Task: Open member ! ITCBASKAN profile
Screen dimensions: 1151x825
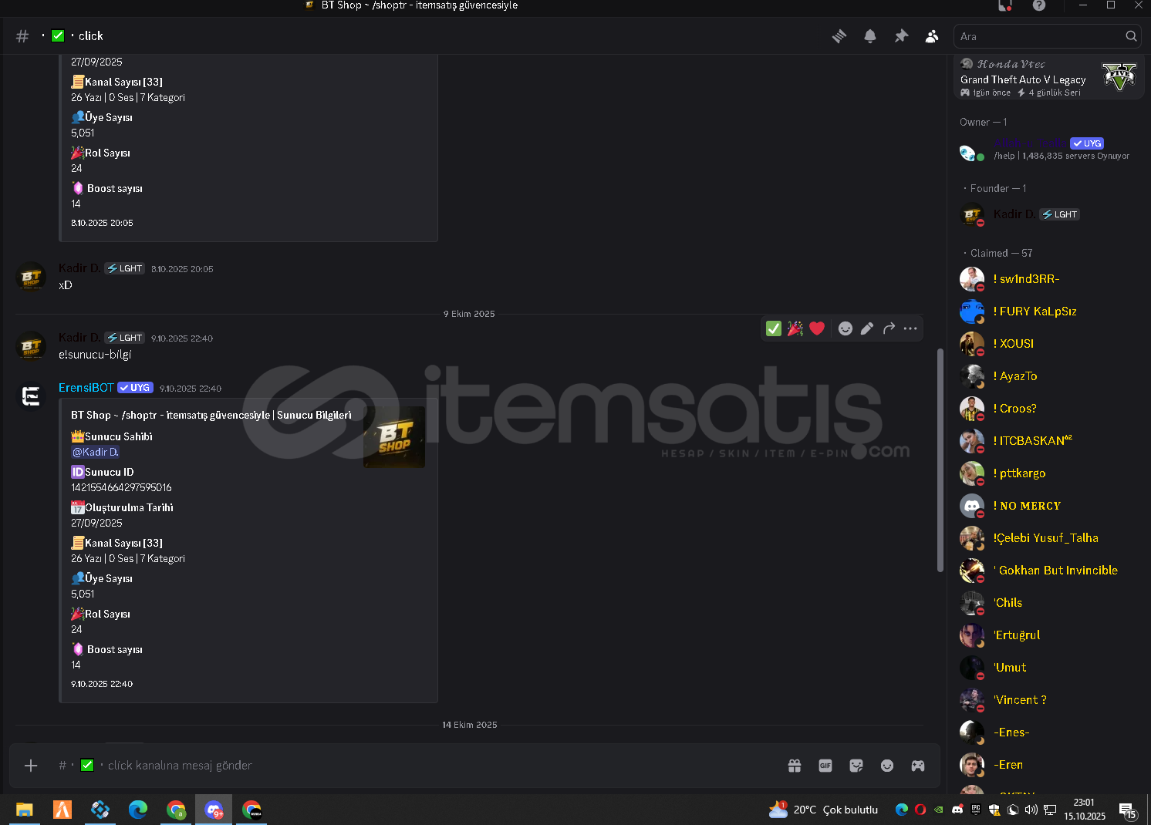Action: [1046, 441]
